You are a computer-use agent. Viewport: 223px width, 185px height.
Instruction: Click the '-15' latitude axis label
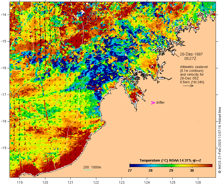[4, 41]
